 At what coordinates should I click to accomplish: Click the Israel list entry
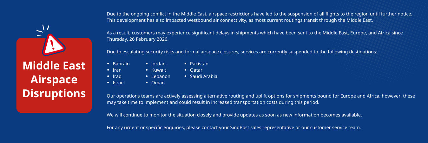118,83
